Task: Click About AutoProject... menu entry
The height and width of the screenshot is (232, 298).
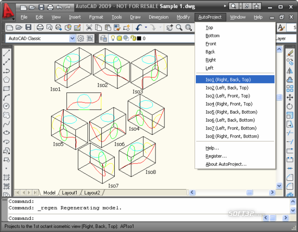Action: point(235,165)
